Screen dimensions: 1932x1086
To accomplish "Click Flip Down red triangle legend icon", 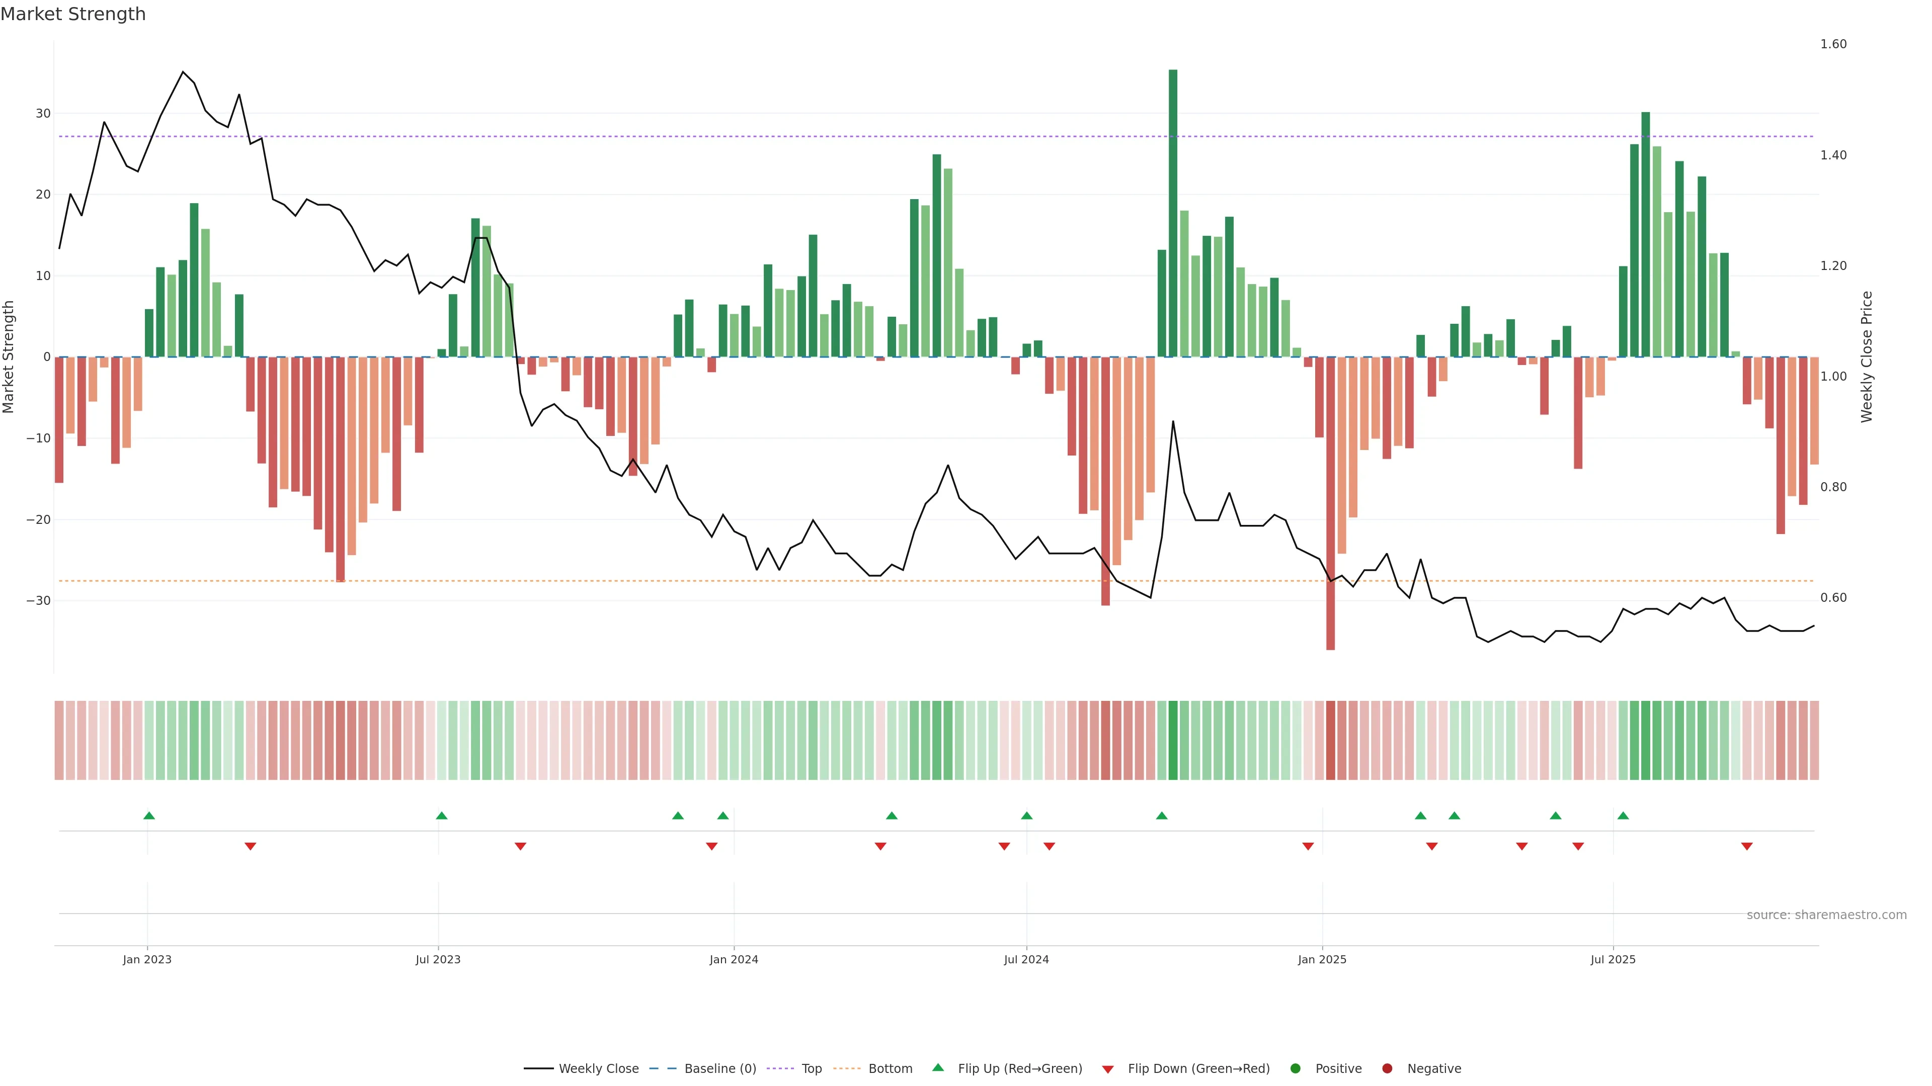I will click(1108, 1069).
